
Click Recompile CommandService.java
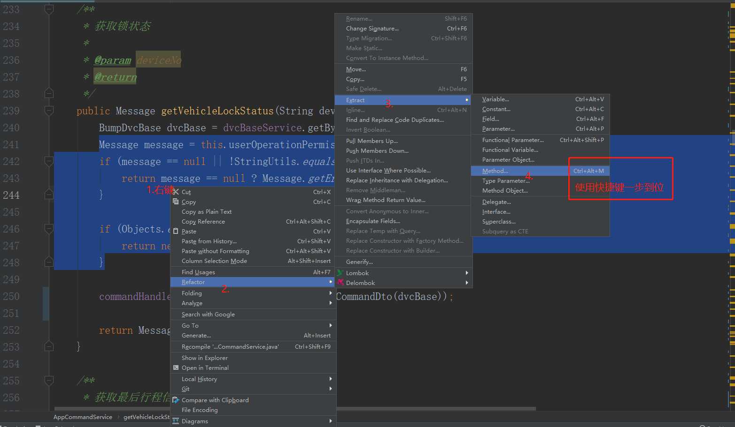pos(253,346)
